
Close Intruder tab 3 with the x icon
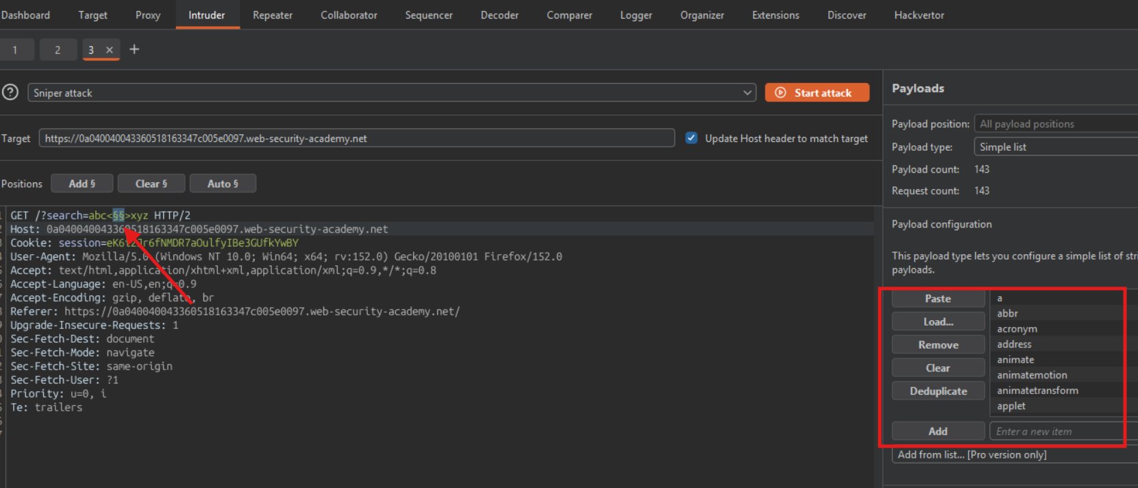[x=109, y=50]
